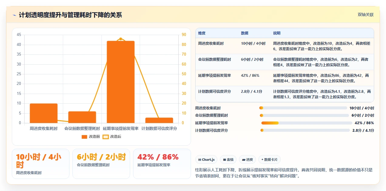Viewport: 386px width, 191px height.
Task: Click table cell 42% / 86%
Action: pos(250,76)
